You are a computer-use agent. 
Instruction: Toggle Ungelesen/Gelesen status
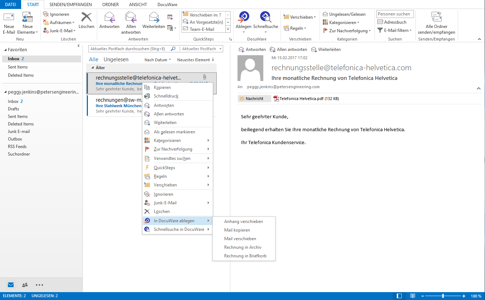coord(346,14)
